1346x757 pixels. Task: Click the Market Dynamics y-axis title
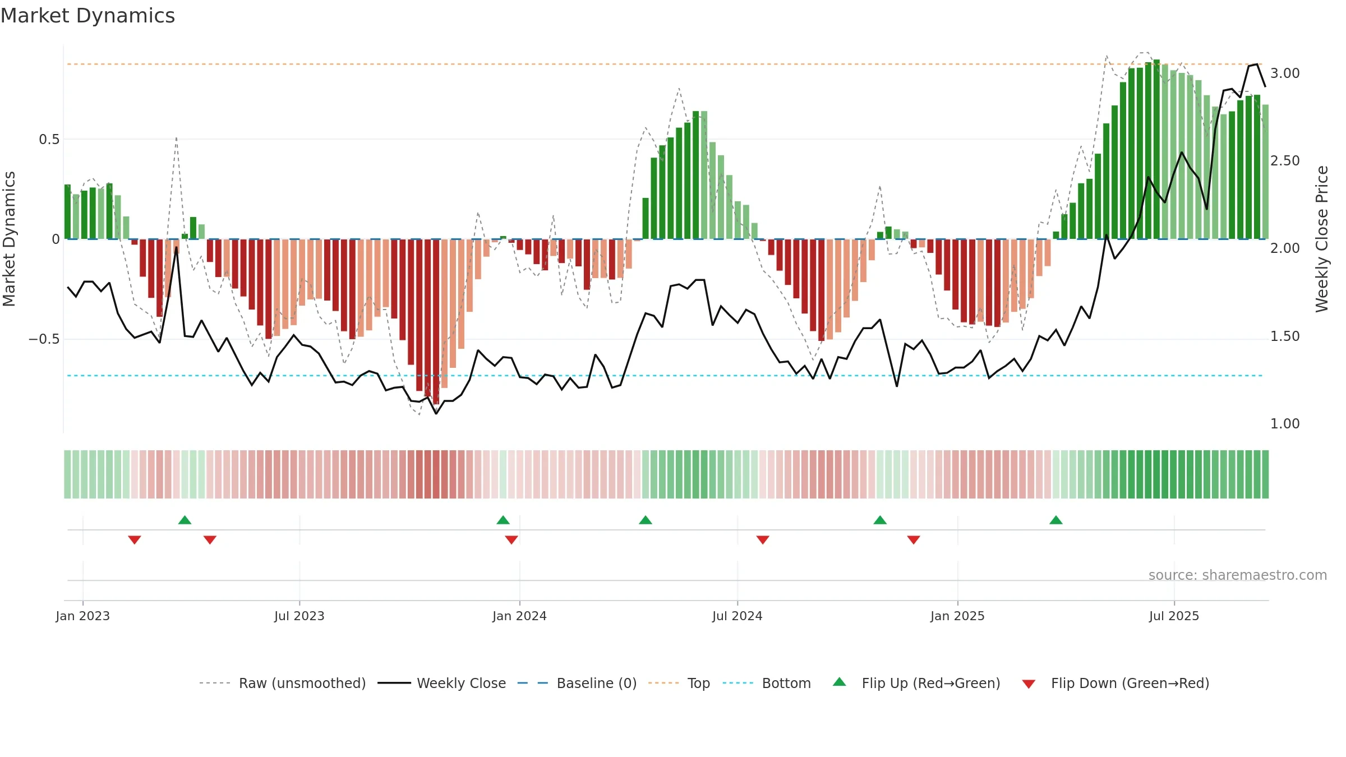[9, 239]
